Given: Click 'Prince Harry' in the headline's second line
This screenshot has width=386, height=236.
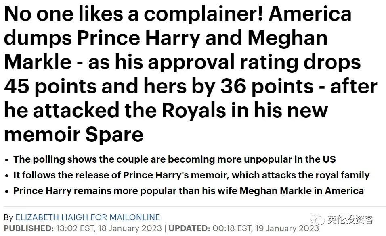Looking at the screenshot, I should 139,38.
